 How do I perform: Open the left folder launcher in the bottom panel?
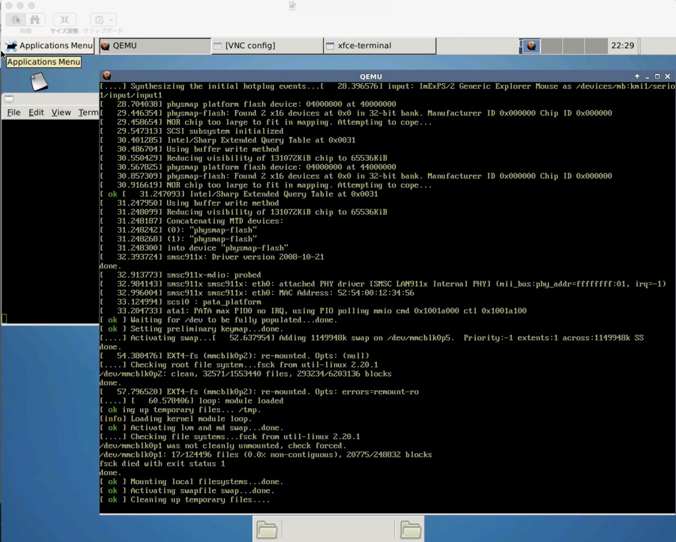267,530
